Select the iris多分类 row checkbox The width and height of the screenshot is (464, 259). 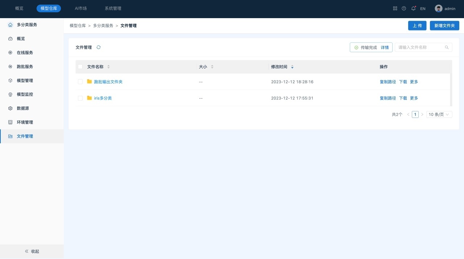80,98
